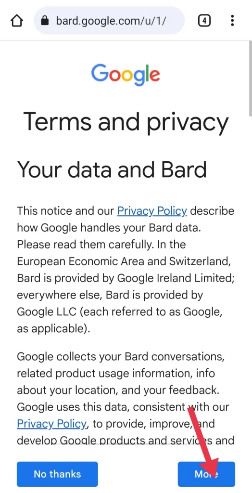
Task: Click the page scrollbar thumb
Action: pos(250,78)
